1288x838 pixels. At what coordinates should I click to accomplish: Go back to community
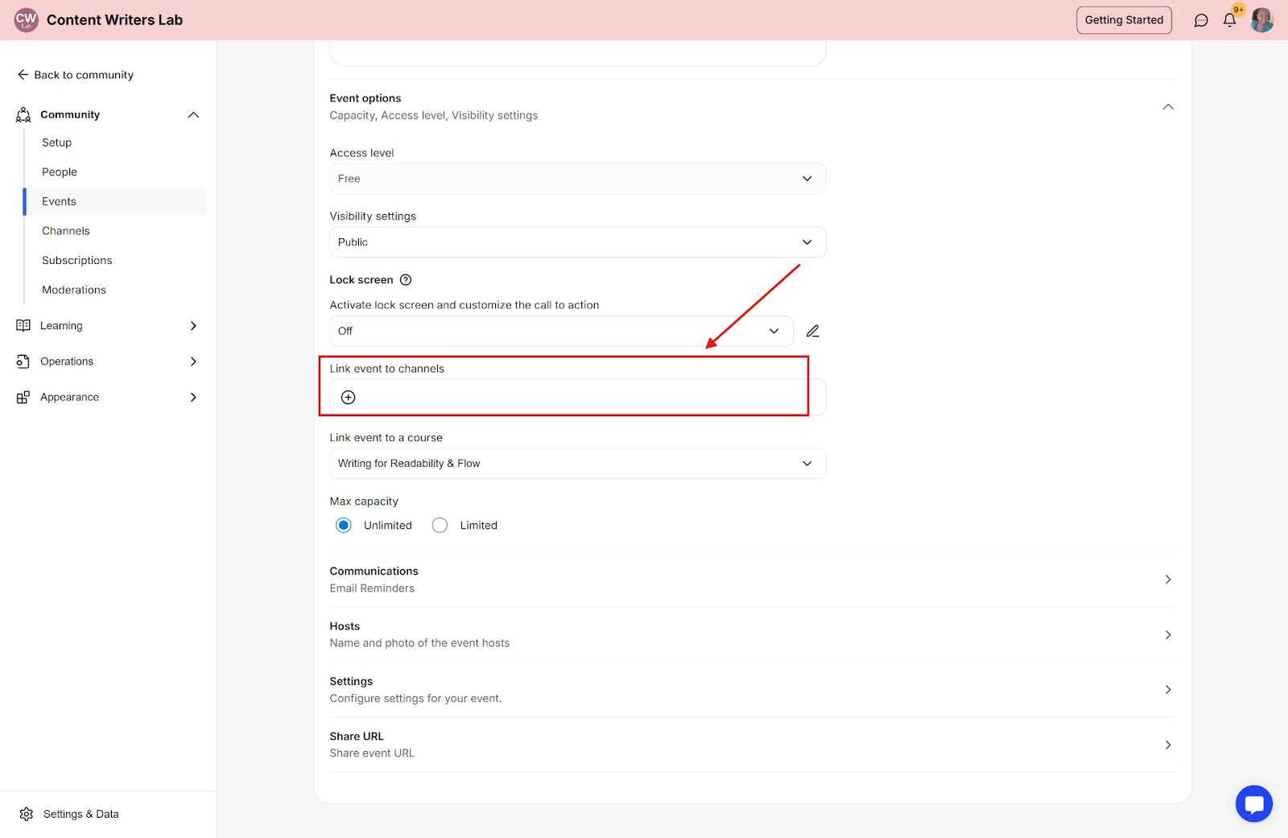(x=76, y=75)
